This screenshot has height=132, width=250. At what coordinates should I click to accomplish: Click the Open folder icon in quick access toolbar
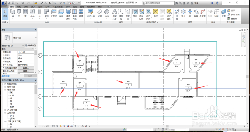coord(9,3)
